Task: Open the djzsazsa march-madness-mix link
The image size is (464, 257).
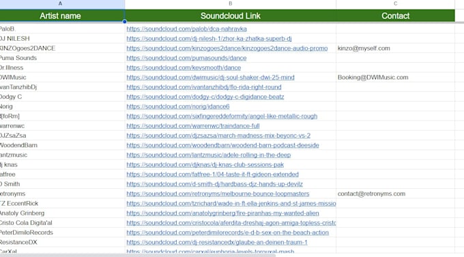Action: click(x=218, y=136)
